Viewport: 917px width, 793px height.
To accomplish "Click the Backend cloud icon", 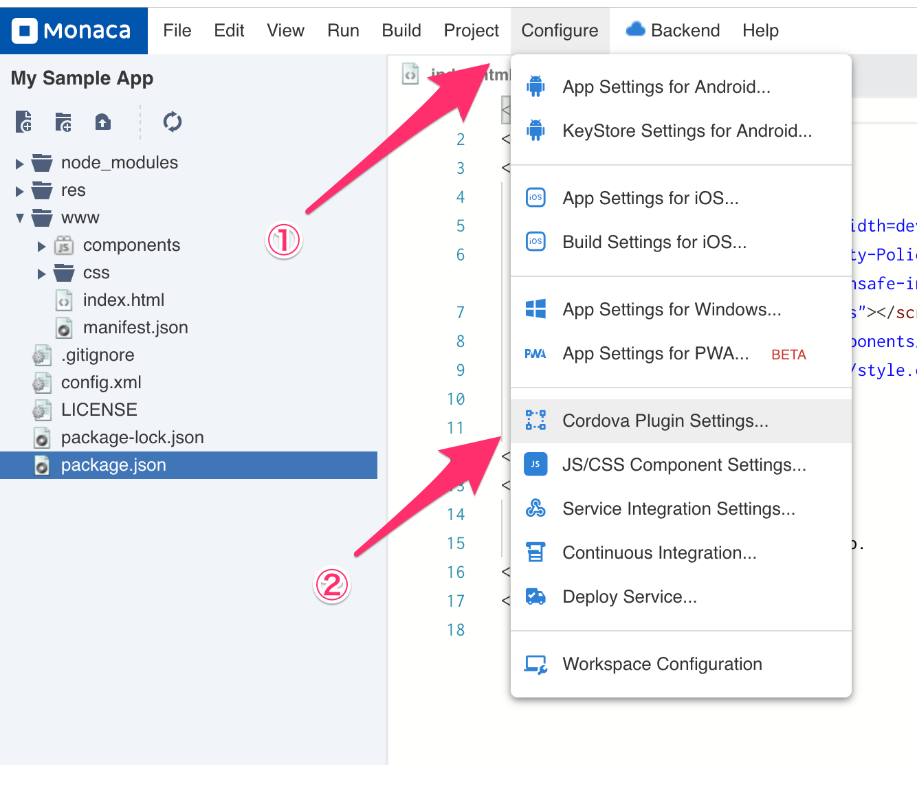I will coord(636,30).
